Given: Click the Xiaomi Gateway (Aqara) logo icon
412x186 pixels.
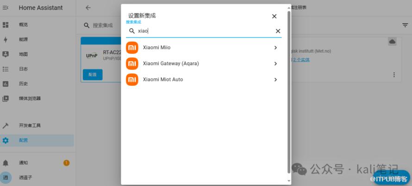Looking at the screenshot, I should point(132,63).
